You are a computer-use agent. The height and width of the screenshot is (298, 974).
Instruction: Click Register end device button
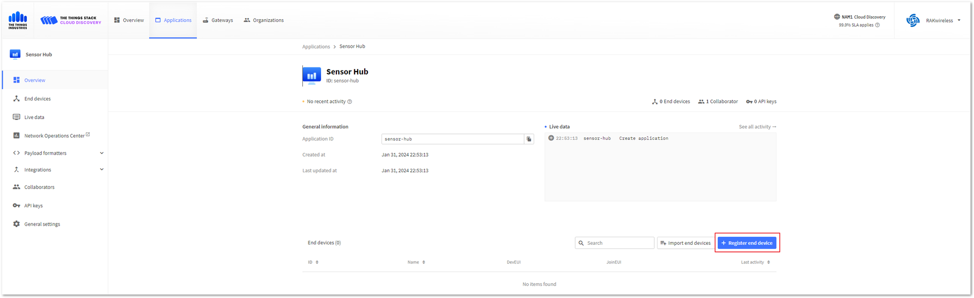click(x=747, y=243)
